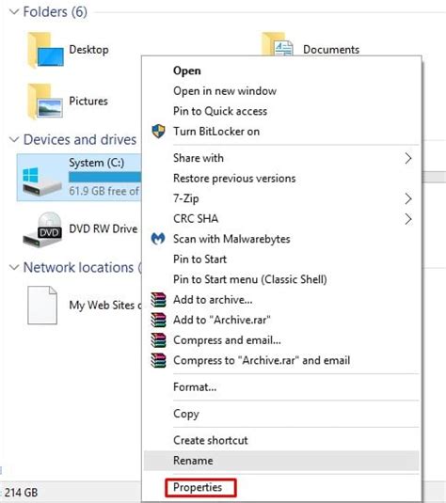Expand the 7-Zip submenu arrow

pyautogui.click(x=408, y=198)
